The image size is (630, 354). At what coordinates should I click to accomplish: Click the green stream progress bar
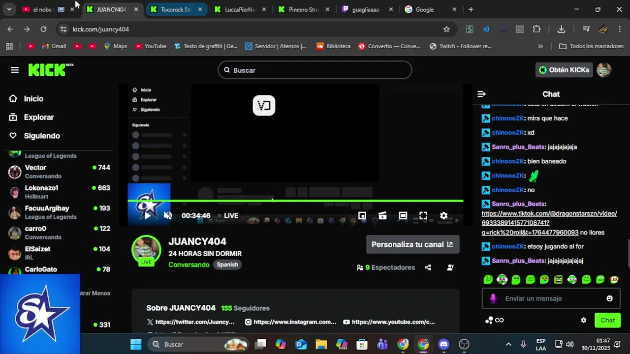pos(295,201)
